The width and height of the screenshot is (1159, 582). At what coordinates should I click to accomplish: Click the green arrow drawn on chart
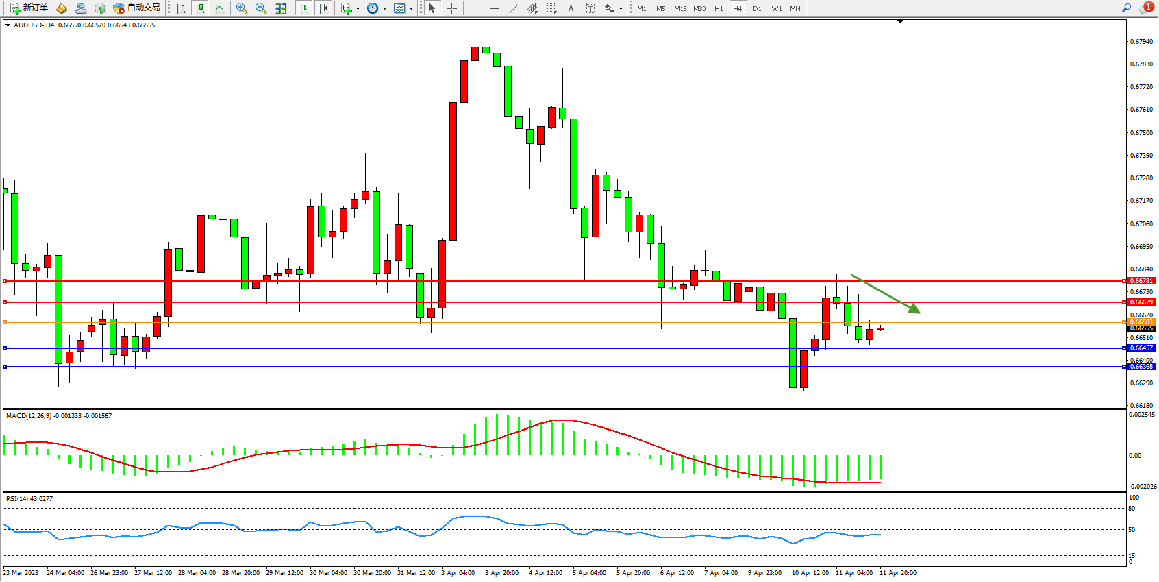point(886,293)
